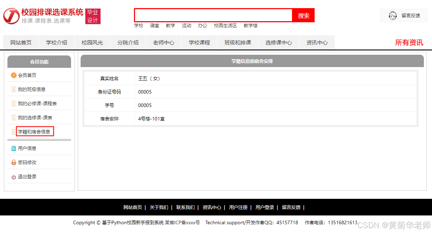Click the red site logo icon

pyautogui.click(x=11, y=16)
